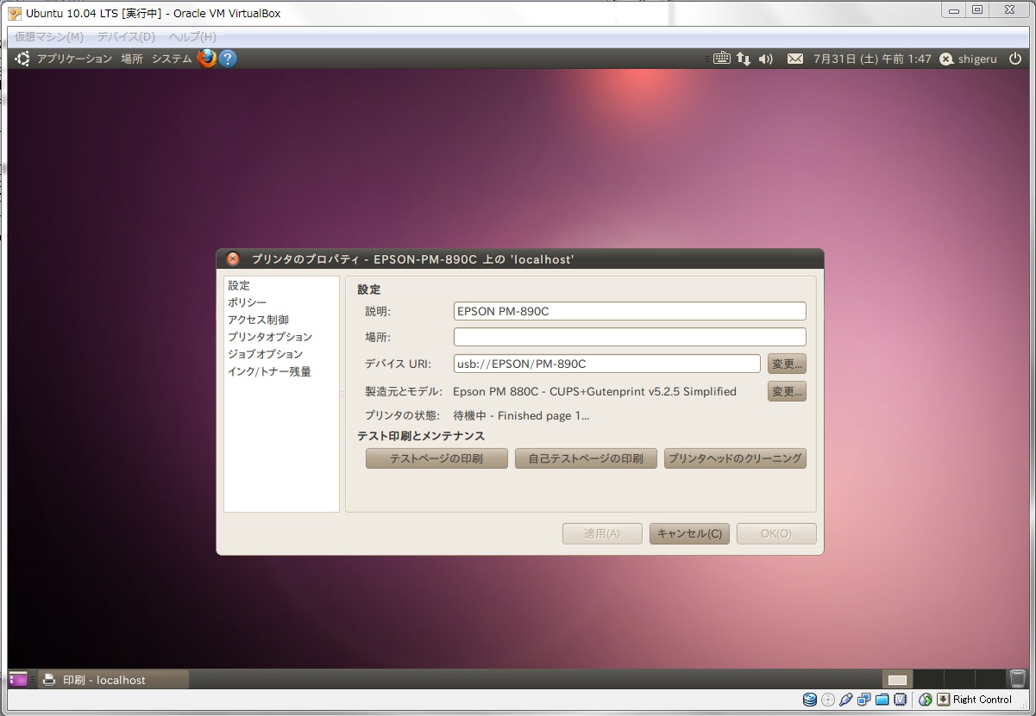Viewport: 1036px width, 716px height.
Task: Click the Ubuntu logo in the panel
Action: [x=22, y=59]
